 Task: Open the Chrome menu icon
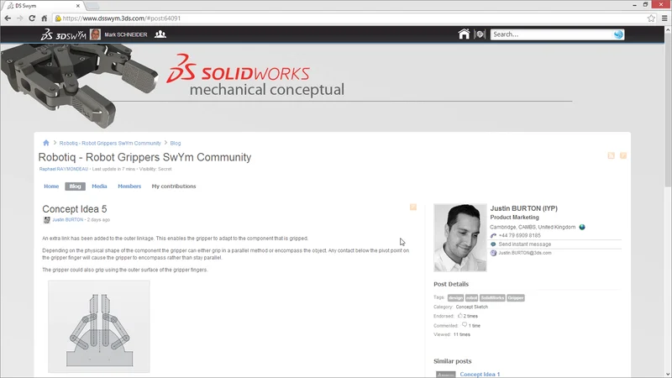pyautogui.click(x=664, y=18)
